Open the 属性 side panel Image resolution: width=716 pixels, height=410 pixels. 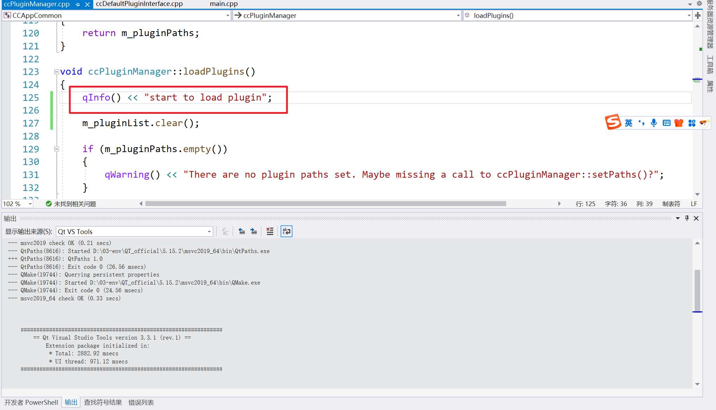coord(710,87)
